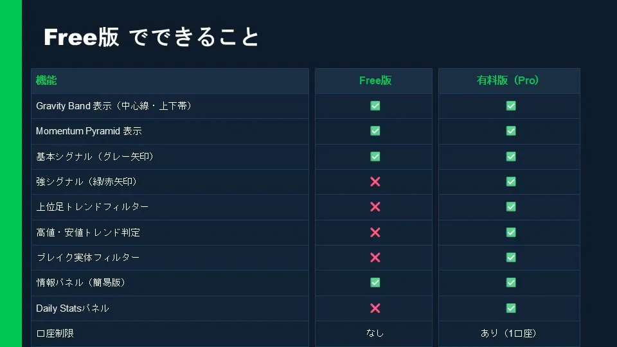Viewport: 617px width, 347px height.
Task: Click Pro checkmark for 基本シグナル row
Action: coord(511,157)
